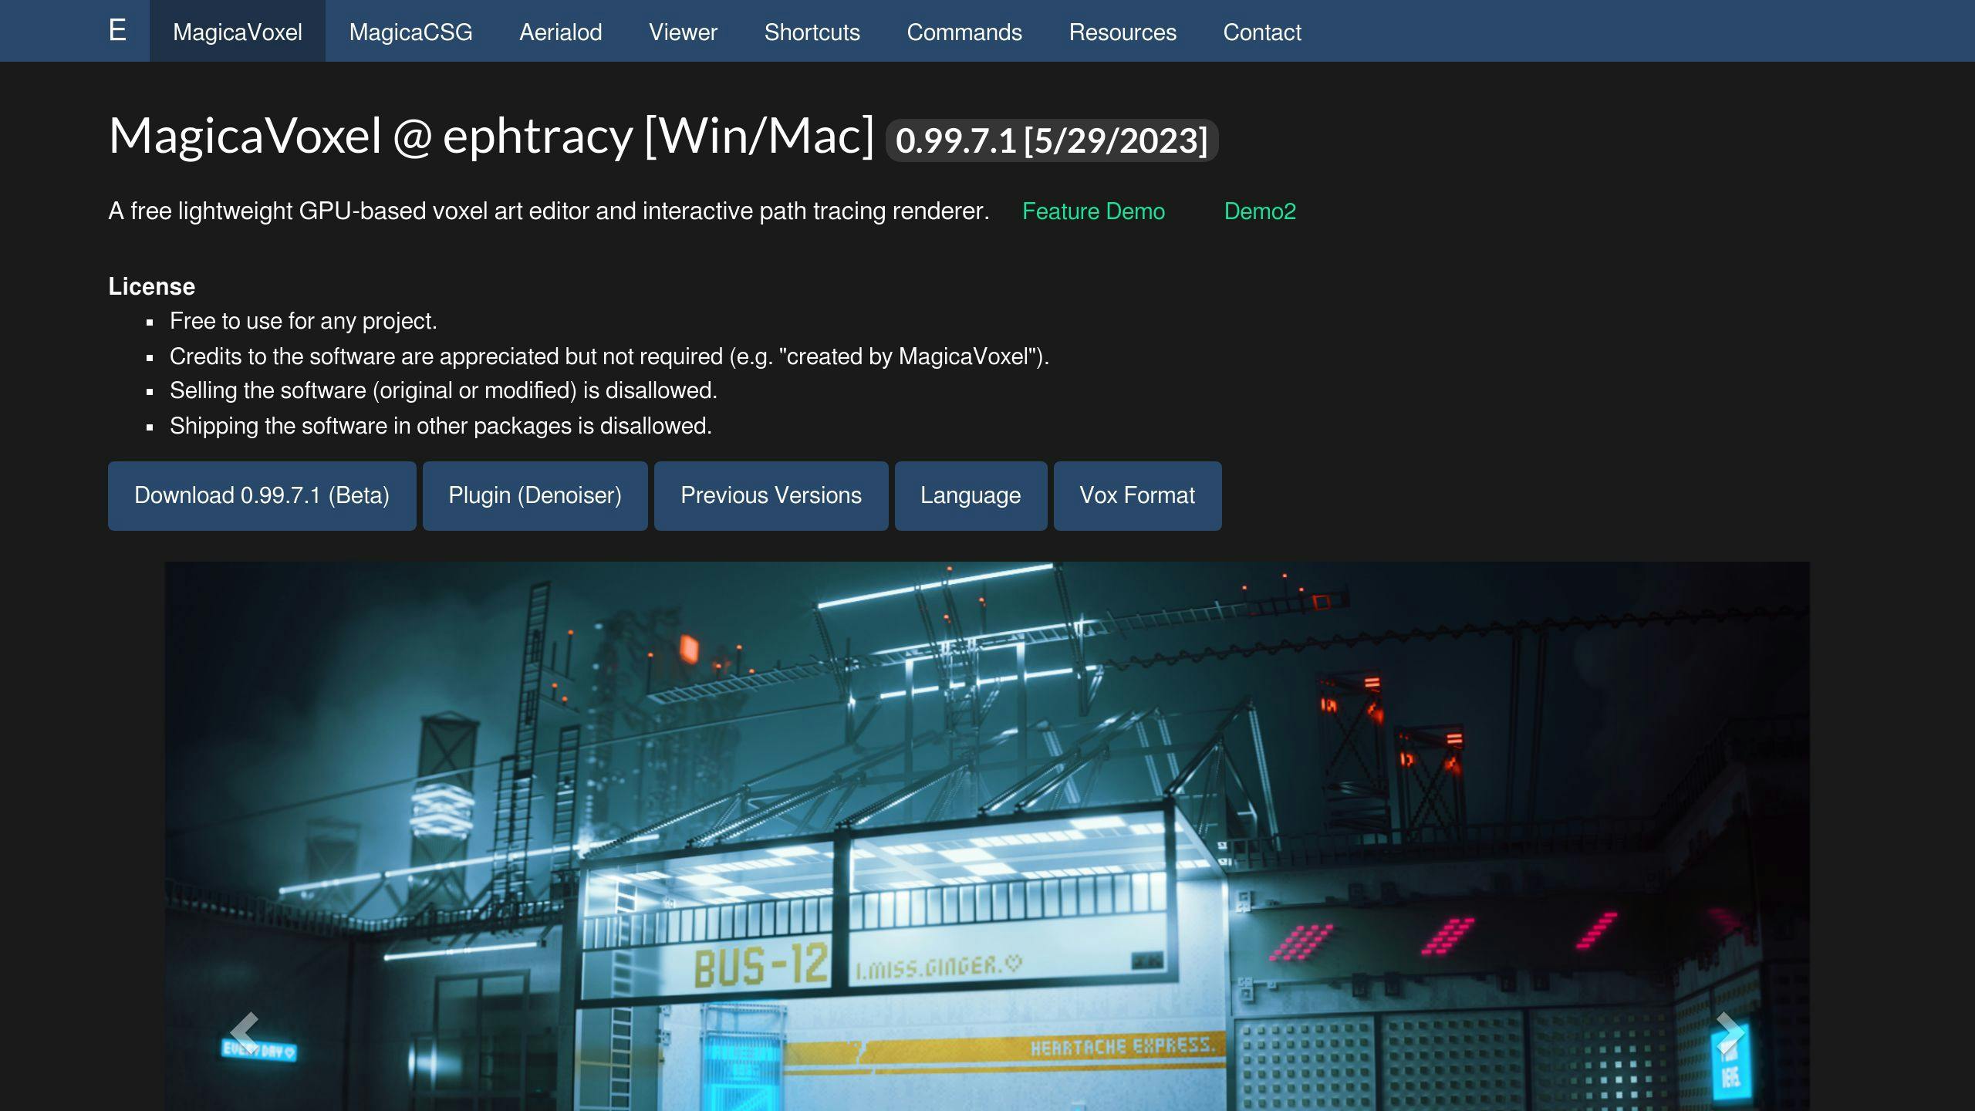This screenshot has width=1975, height=1111.
Task: Click "Shipping the software in other packages" line
Action: point(441,426)
